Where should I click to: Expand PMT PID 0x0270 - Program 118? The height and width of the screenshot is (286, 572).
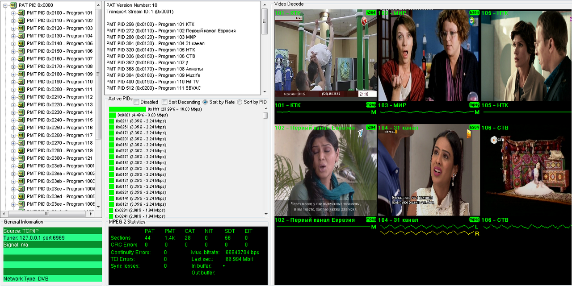(13, 143)
